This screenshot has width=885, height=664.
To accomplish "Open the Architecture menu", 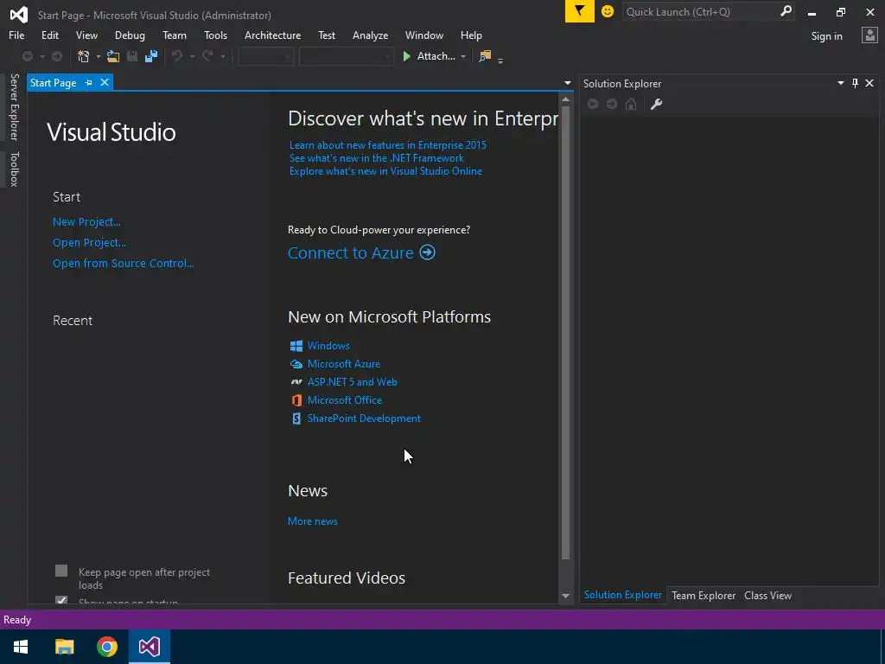I will [x=272, y=35].
